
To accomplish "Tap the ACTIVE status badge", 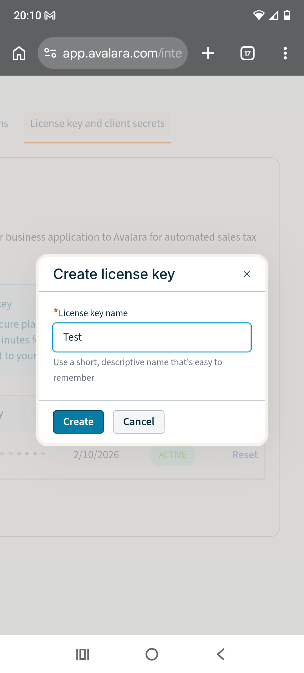I will point(173,455).
